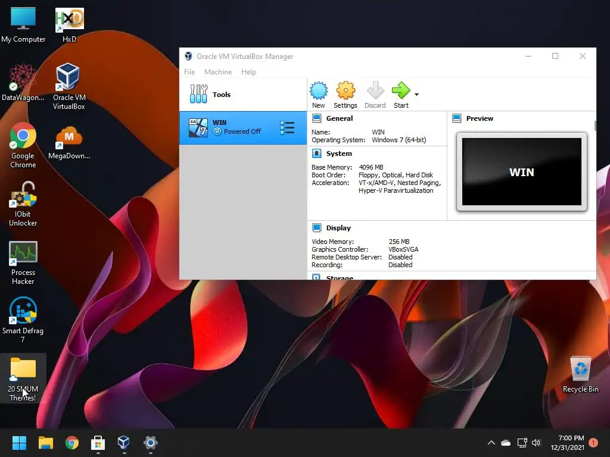This screenshot has width=610, height=457.
Task: Click the Hyper-V Paravirtualization text
Action: coord(396,191)
